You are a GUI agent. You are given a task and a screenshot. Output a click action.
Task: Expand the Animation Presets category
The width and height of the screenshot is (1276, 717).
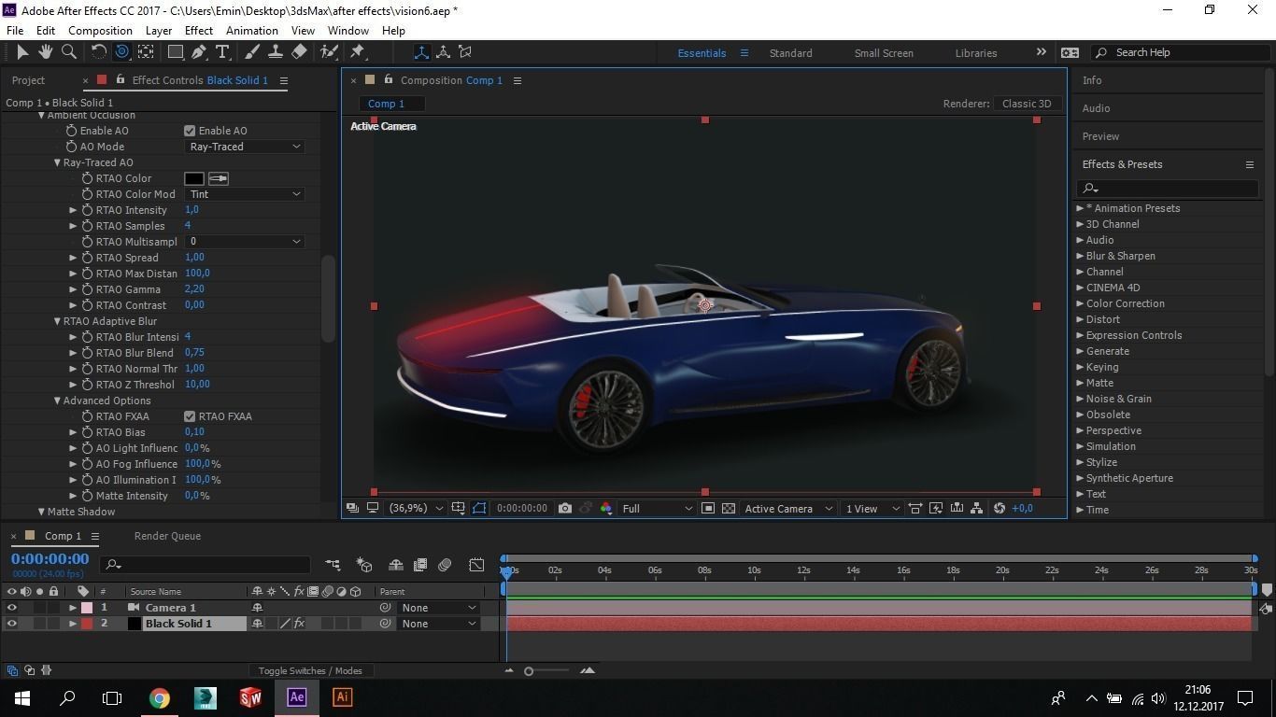click(x=1080, y=208)
